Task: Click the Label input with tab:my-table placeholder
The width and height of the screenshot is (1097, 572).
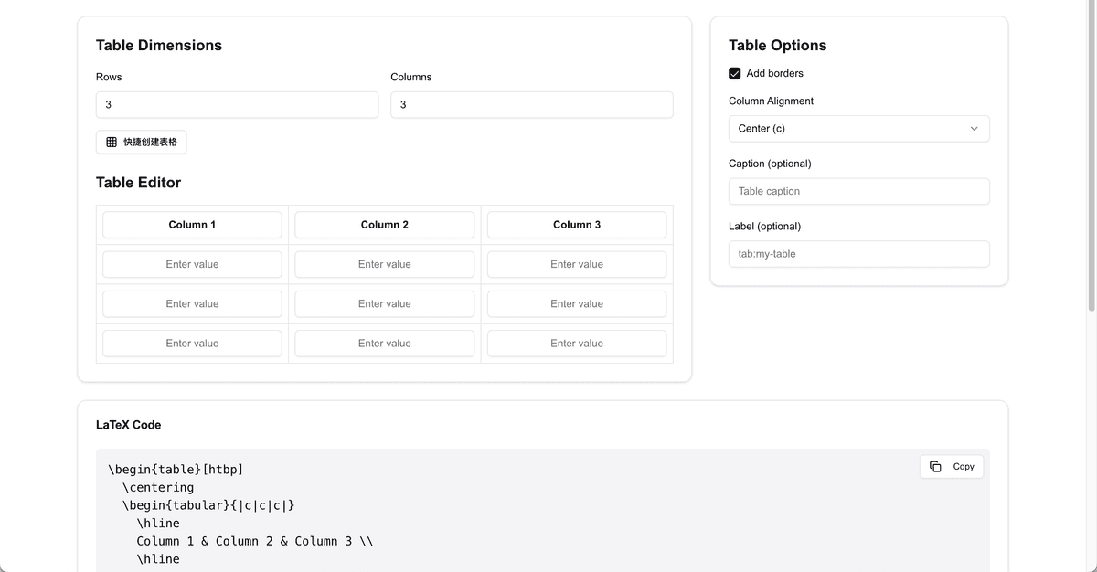Action: click(858, 254)
